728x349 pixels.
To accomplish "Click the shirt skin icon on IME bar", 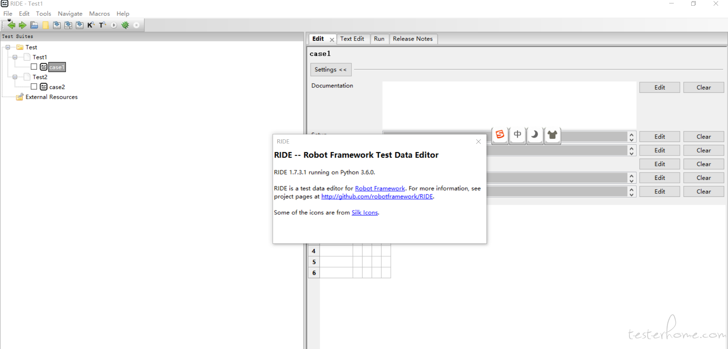I will tap(552, 135).
